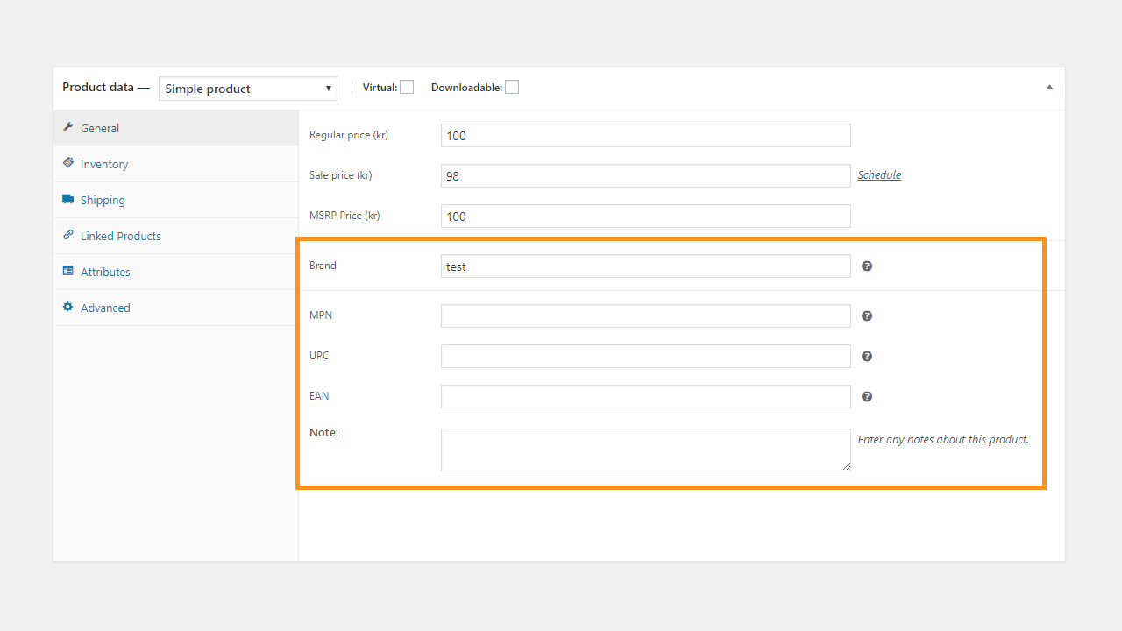The height and width of the screenshot is (631, 1122).
Task: Click the Advanced gear icon
Action: pyautogui.click(x=68, y=307)
